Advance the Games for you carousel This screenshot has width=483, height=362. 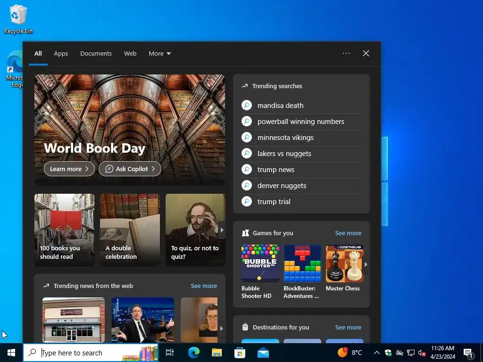366,264
